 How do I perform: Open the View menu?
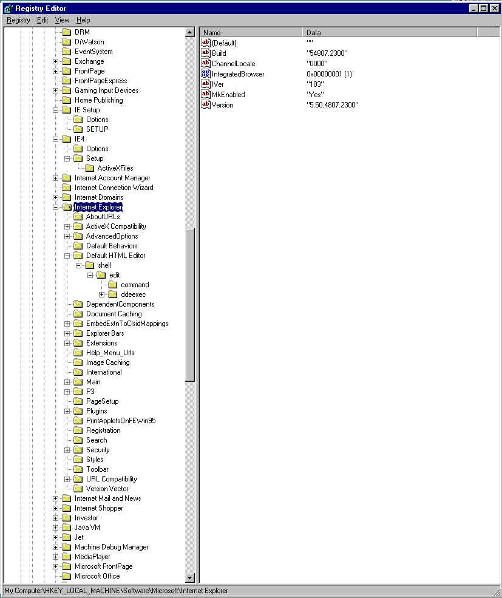[x=62, y=20]
